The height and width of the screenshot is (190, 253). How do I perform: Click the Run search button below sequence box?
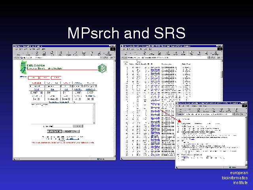coord(54,131)
